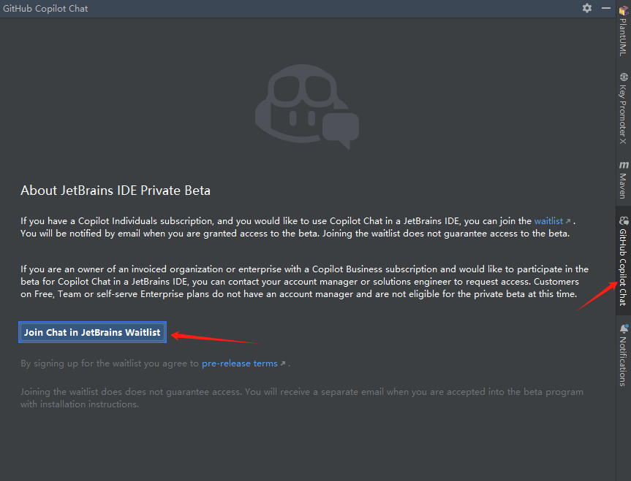Click the Notifications bell icon

(623, 328)
